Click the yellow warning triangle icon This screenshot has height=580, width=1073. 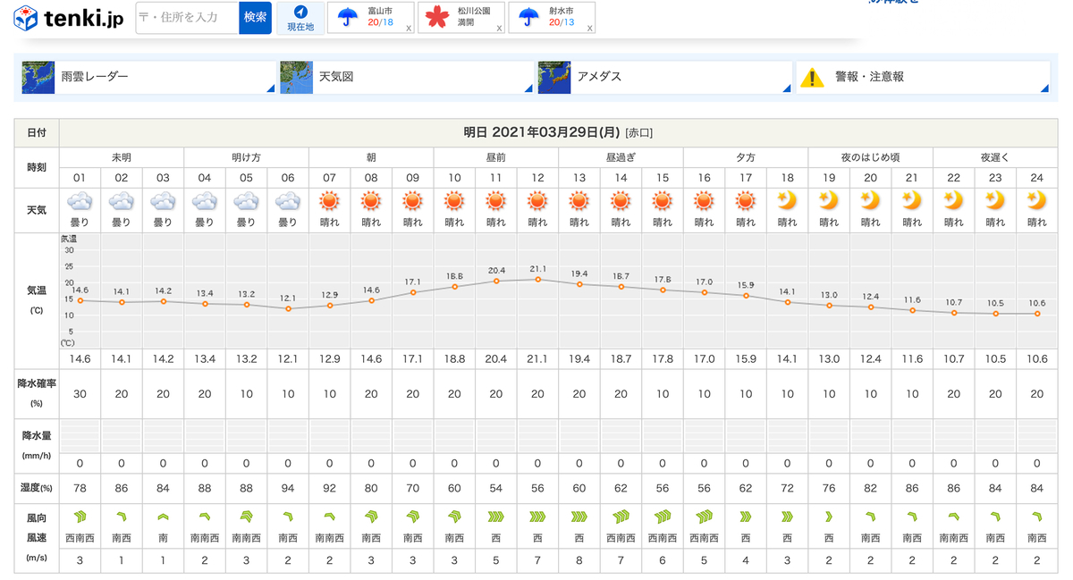click(812, 77)
